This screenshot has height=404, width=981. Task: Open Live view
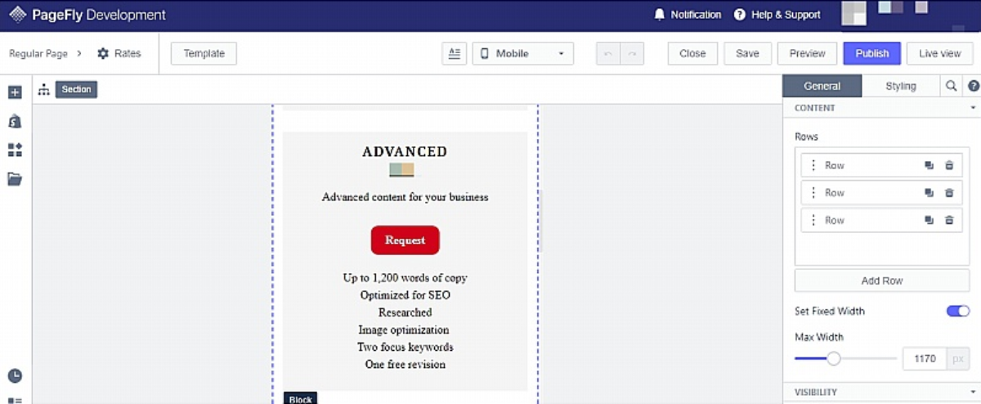(940, 53)
